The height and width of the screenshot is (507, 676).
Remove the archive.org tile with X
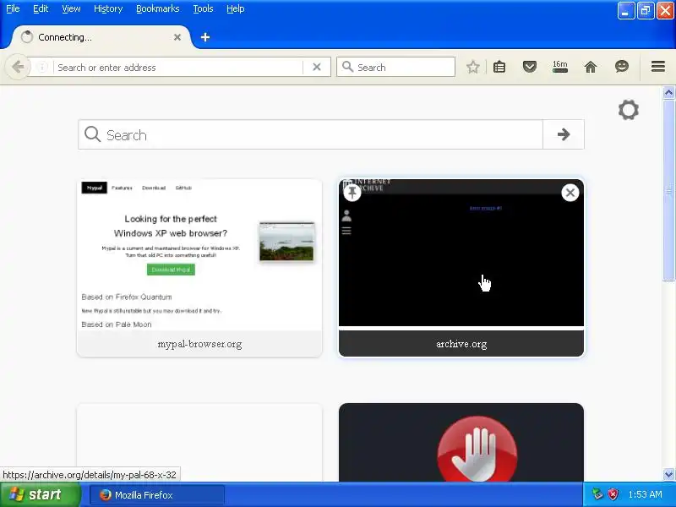pos(570,193)
